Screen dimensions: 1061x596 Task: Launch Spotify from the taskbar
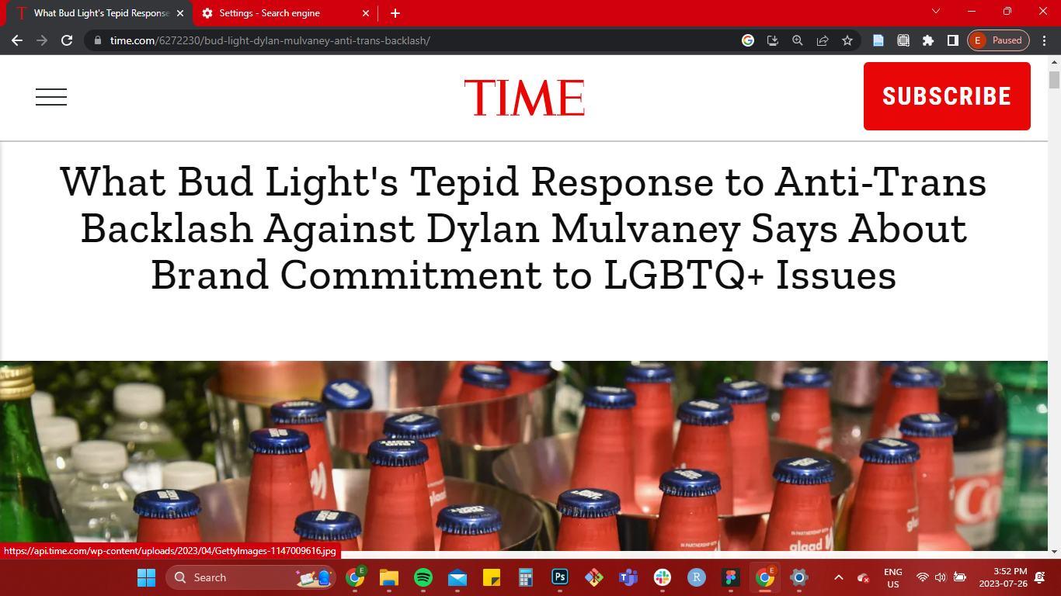pos(423,577)
